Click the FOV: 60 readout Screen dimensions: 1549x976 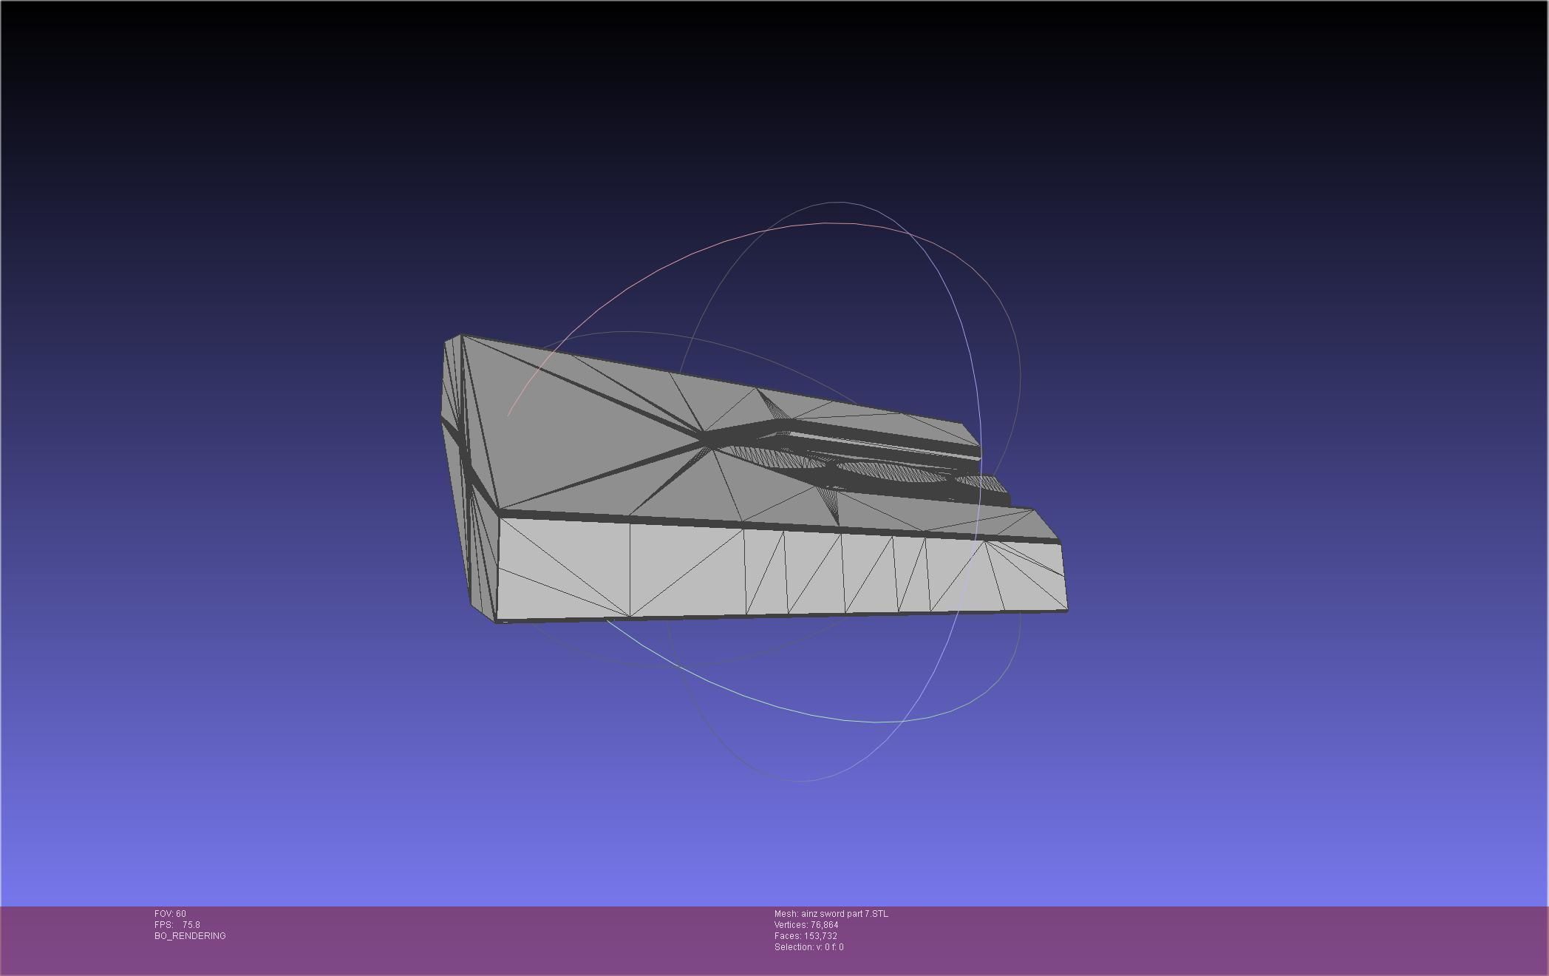coord(170,914)
